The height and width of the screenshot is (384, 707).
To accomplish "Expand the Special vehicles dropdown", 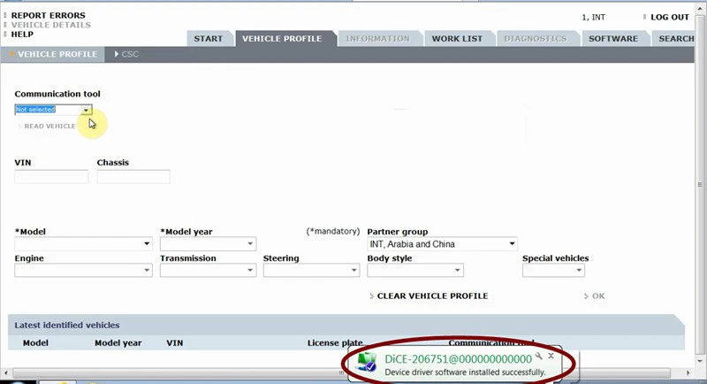I will [554, 270].
